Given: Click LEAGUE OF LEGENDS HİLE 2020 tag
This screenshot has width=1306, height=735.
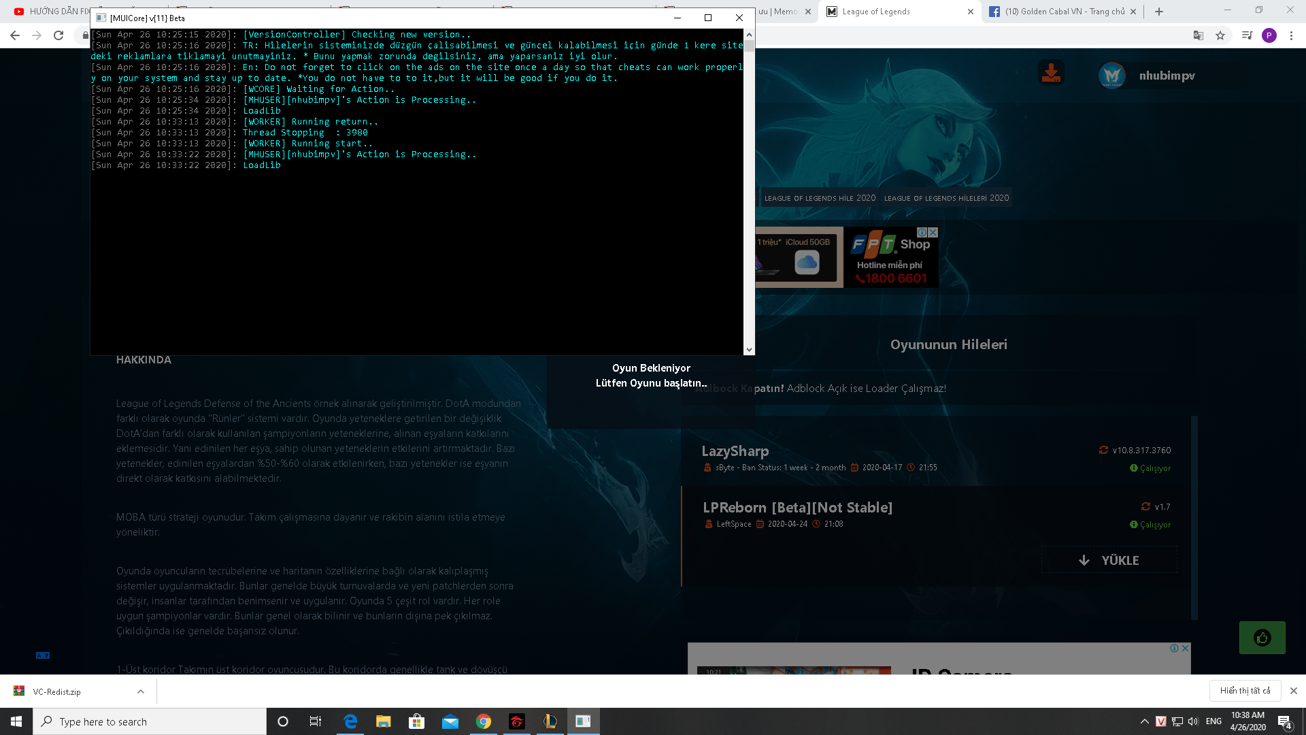Looking at the screenshot, I should click(x=820, y=198).
